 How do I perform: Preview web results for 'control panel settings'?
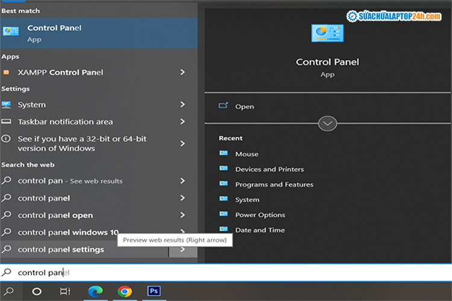coord(183,249)
